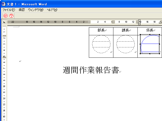Open the ファイル(F) menu

tap(9, 10)
